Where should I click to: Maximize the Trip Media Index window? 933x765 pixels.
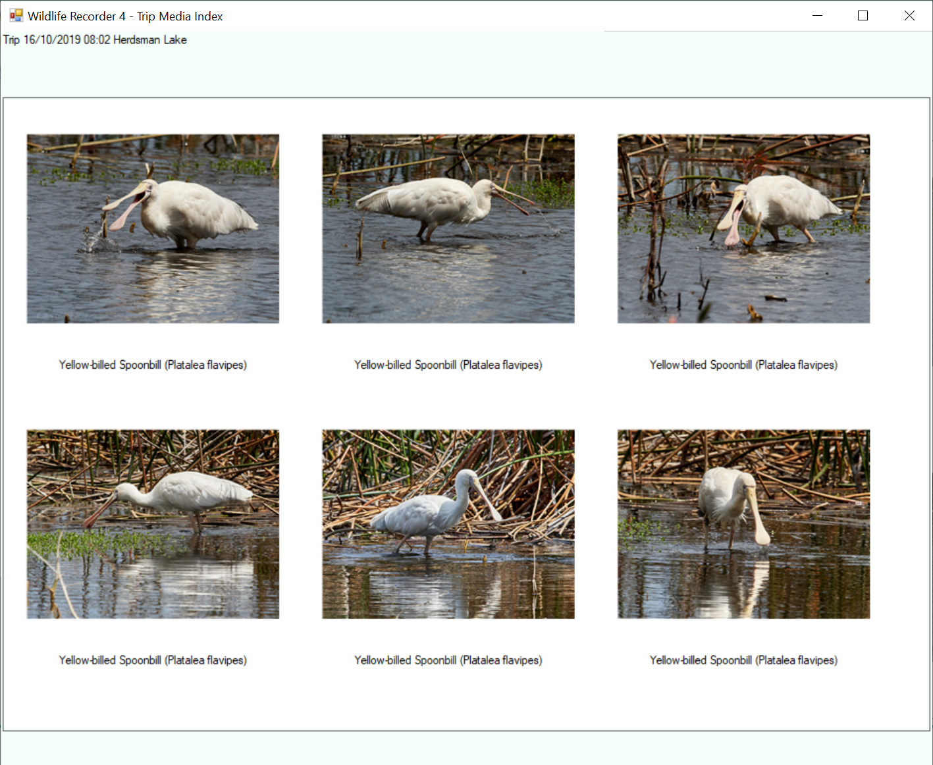click(x=863, y=15)
